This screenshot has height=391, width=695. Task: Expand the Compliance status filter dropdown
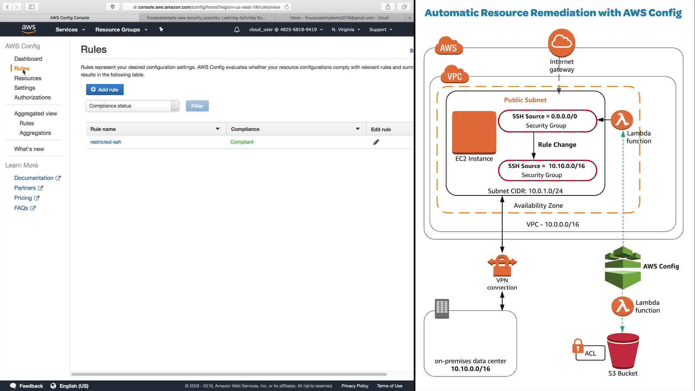[x=132, y=106]
